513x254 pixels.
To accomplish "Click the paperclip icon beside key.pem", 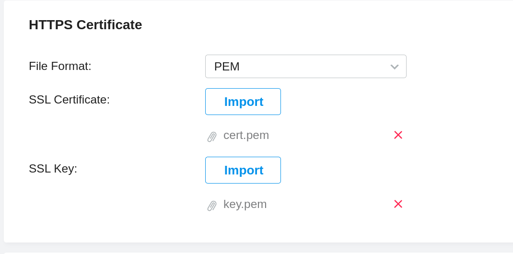I will tap(212, 206).
